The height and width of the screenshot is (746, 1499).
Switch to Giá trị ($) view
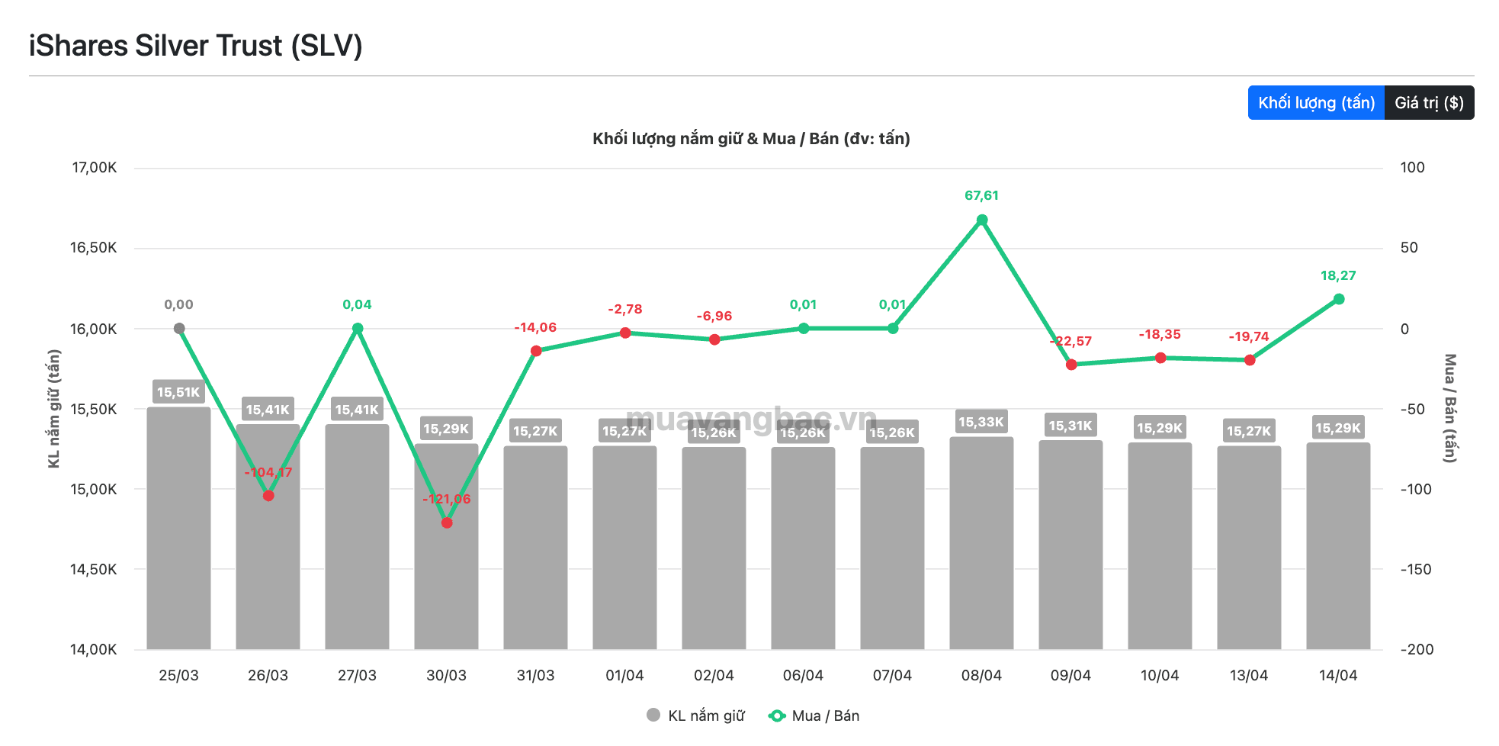tap(1429, 103)
